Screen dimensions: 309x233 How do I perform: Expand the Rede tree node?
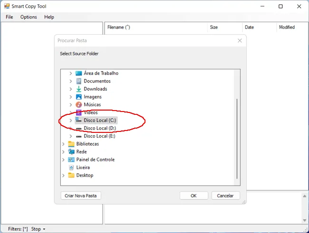(x=63, y=152)
